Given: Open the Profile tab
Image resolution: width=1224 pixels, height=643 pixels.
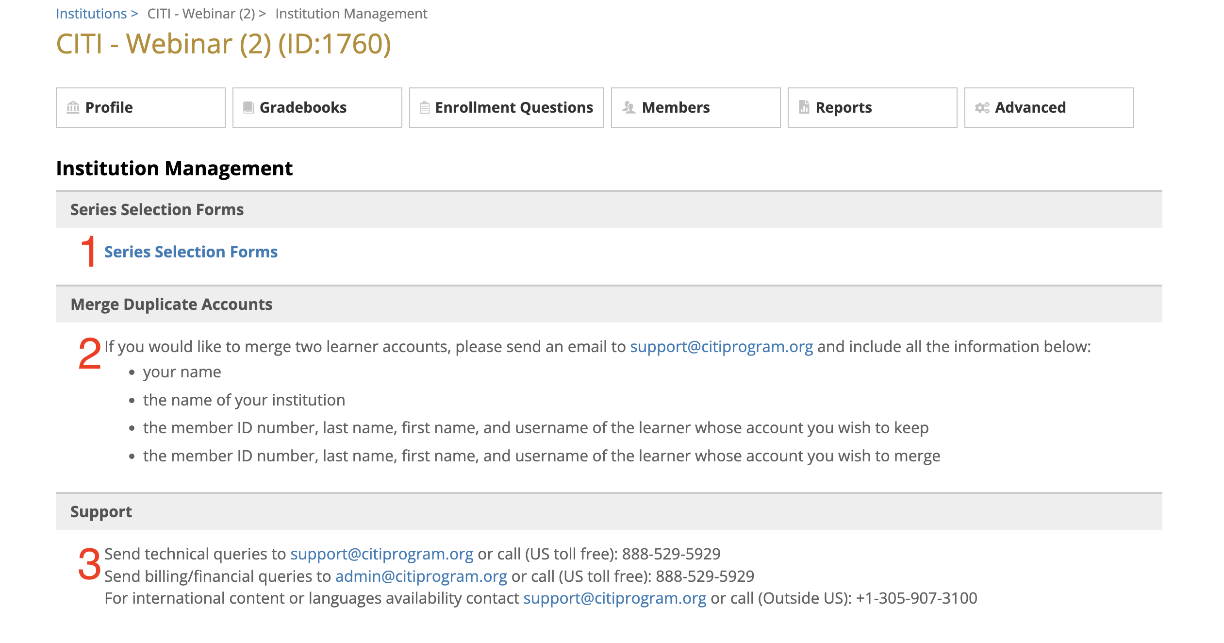Looking at the screenshot, I should (x=141, y=107).
